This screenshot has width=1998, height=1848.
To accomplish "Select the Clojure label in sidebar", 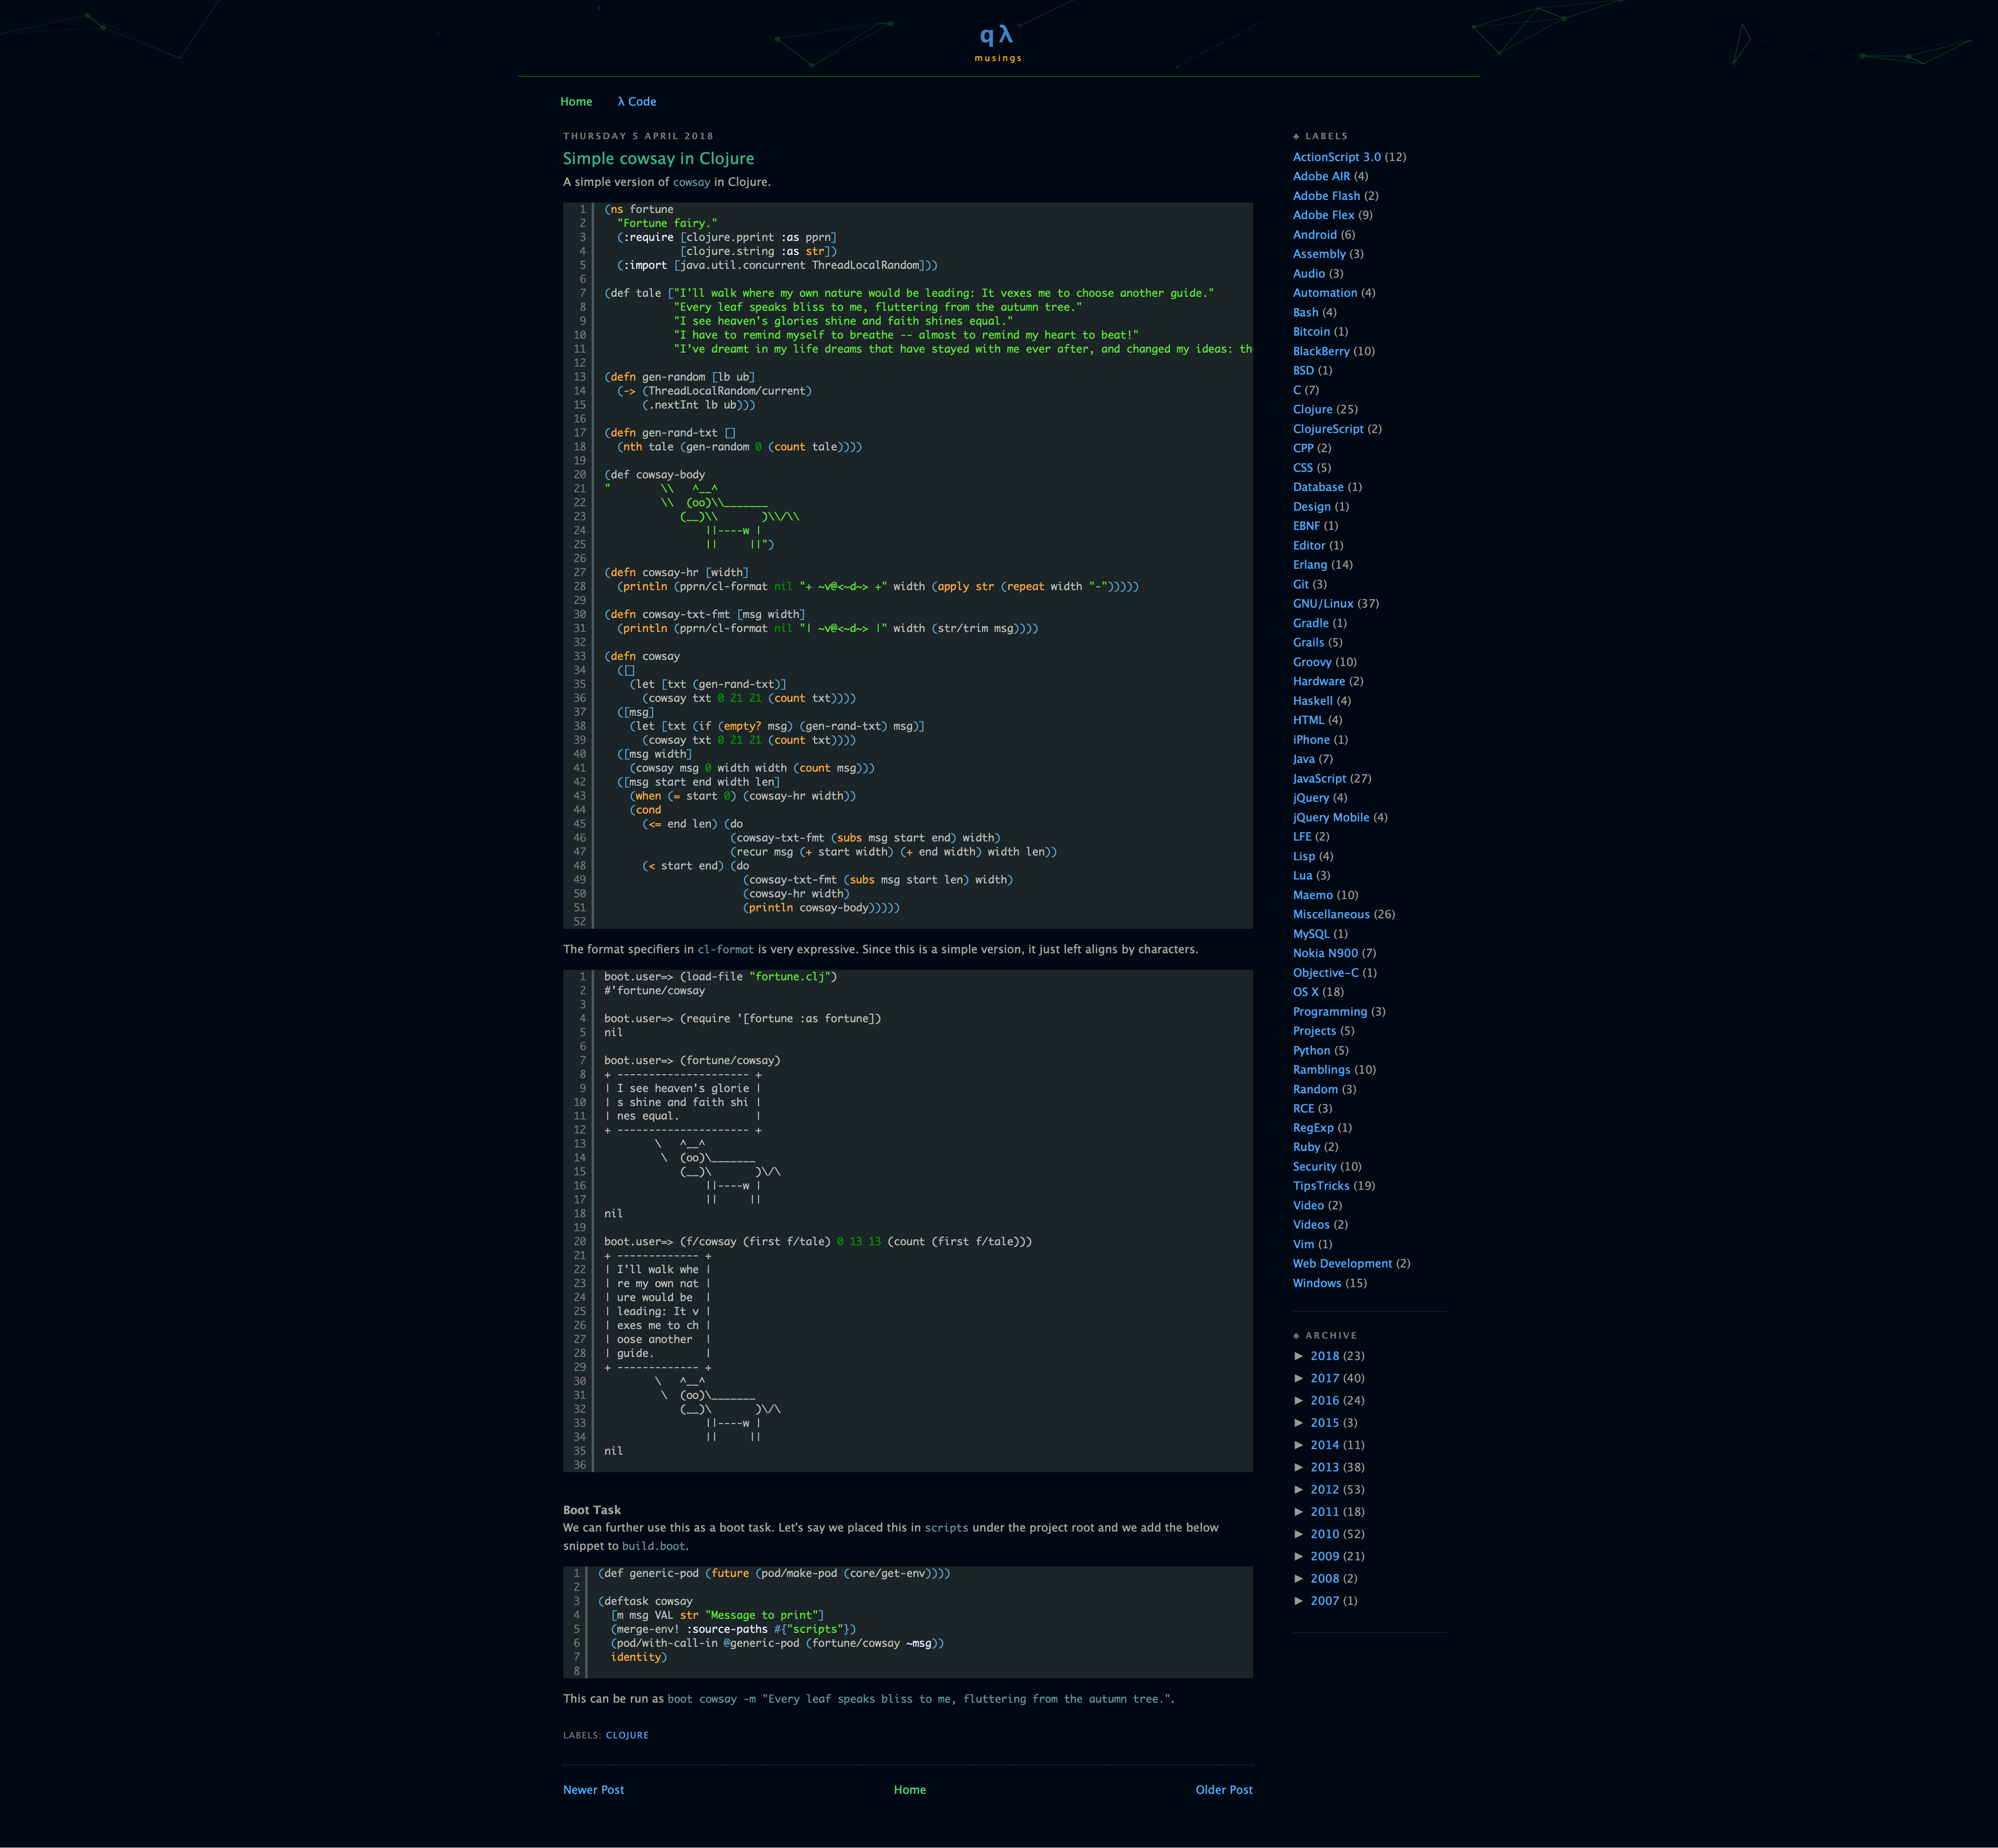I will click(1312, 409).
